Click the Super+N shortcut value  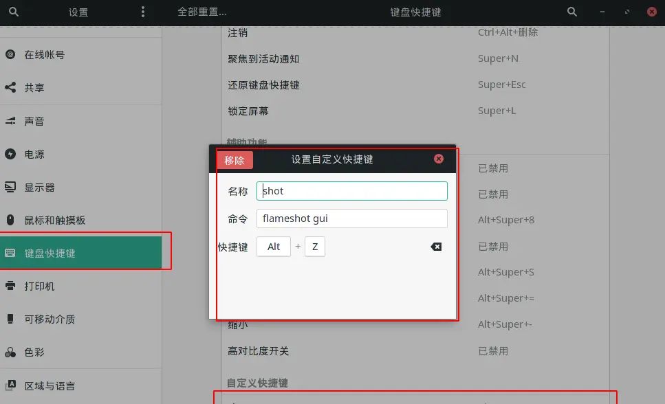pyautogui.click(x=498, y=58)
